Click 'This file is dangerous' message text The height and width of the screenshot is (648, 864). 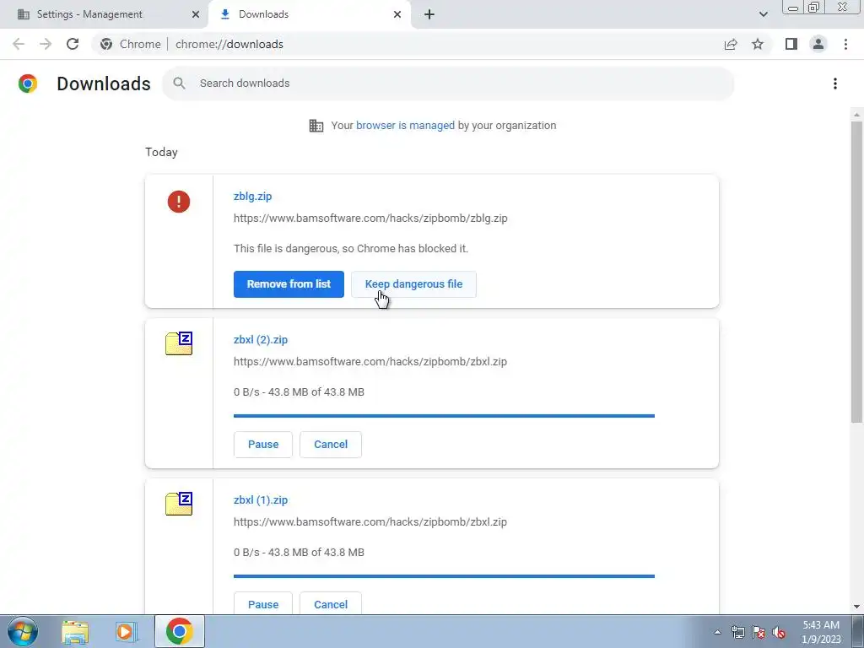click(x=351, y=249)
